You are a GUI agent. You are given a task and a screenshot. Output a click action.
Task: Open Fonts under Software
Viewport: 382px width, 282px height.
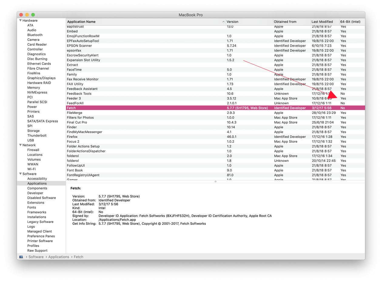click(x=32, y=207)
